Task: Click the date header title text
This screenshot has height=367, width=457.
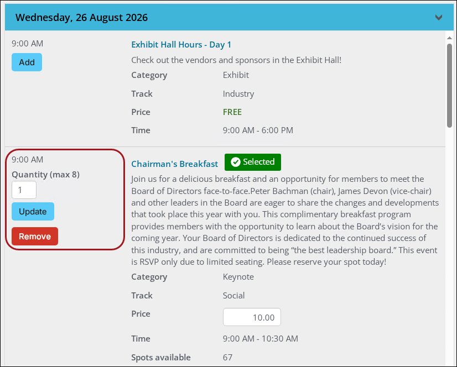Action: click(81, 17)
